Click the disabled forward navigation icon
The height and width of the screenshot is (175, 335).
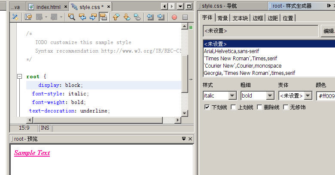click(x=54, y=17)
